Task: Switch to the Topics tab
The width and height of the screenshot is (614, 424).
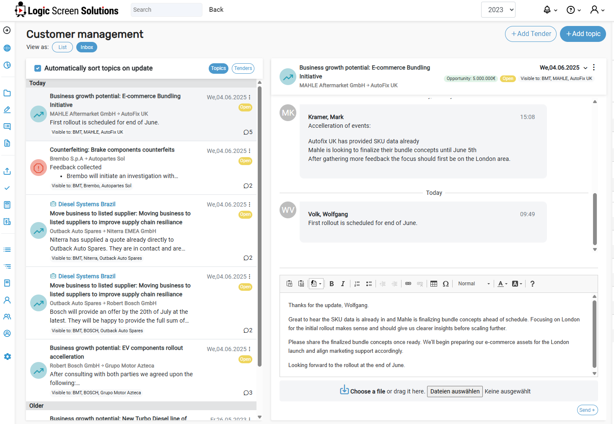Action: click(218, 68)
